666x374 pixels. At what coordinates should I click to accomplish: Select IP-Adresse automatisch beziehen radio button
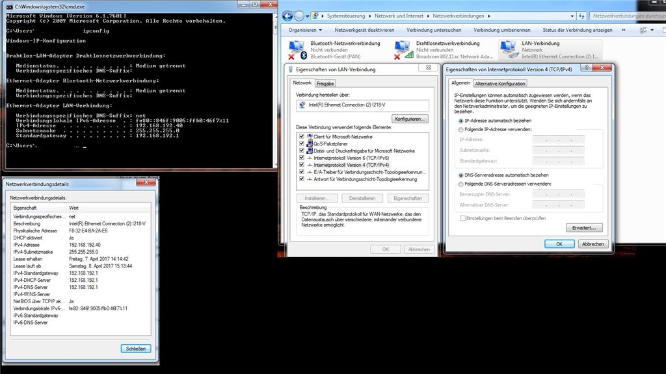(x=461, y=121)
